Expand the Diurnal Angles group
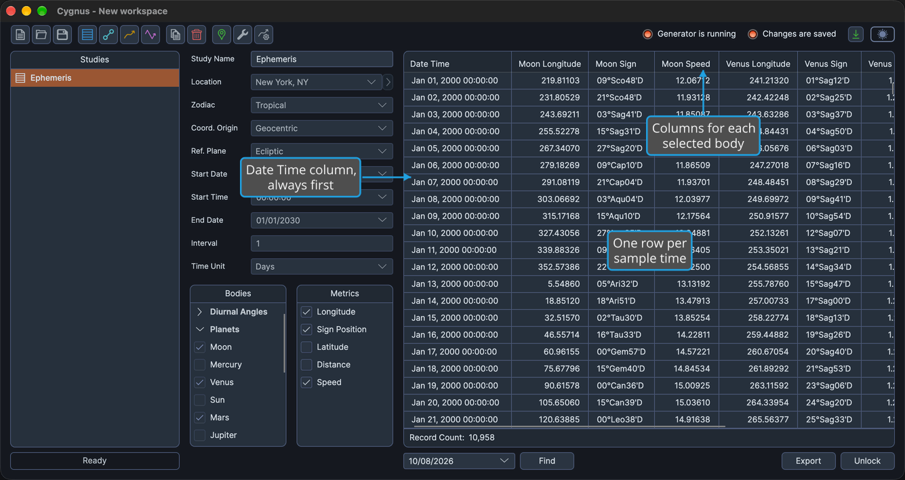This screenshot has height=480, width=905. coord(200,312)
